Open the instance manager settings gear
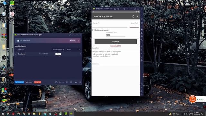Screen dimensions: 206x116 (80, 82)
